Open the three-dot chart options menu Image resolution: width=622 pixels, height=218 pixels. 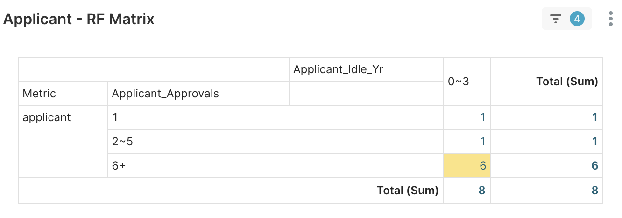point(611,19)
